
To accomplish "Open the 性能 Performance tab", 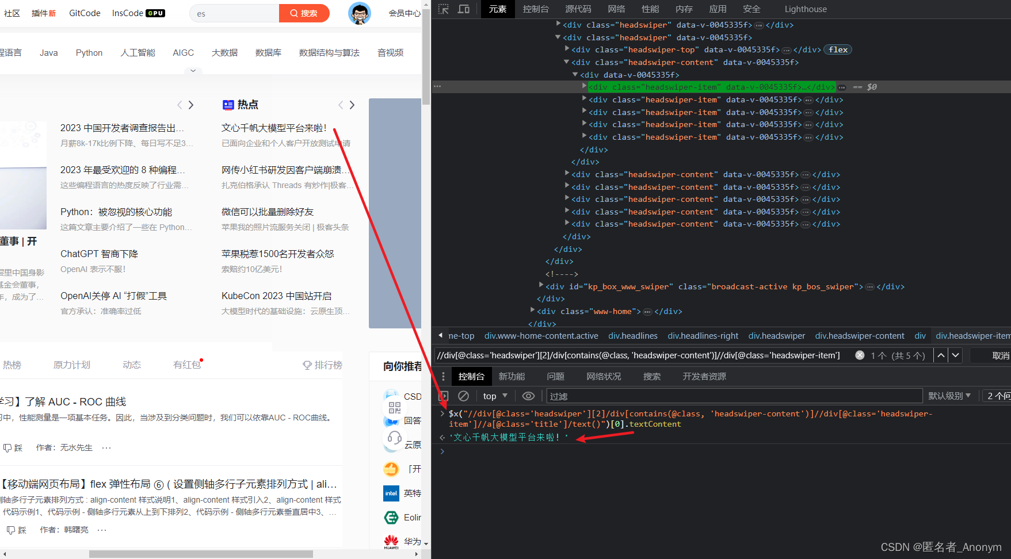I will pos(650,9).
